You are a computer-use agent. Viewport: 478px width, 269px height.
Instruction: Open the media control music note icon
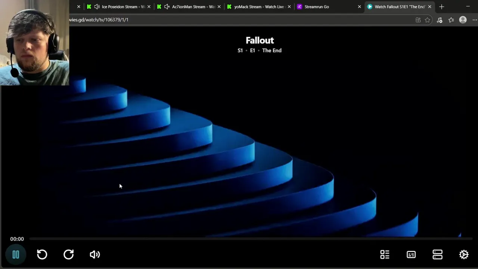click(x=440, y=20)
